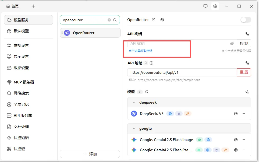The height and width of the screenshot is (162, 259).
Task: Open OpenRouter official site external link icon
Action: (x=154, y=20)
